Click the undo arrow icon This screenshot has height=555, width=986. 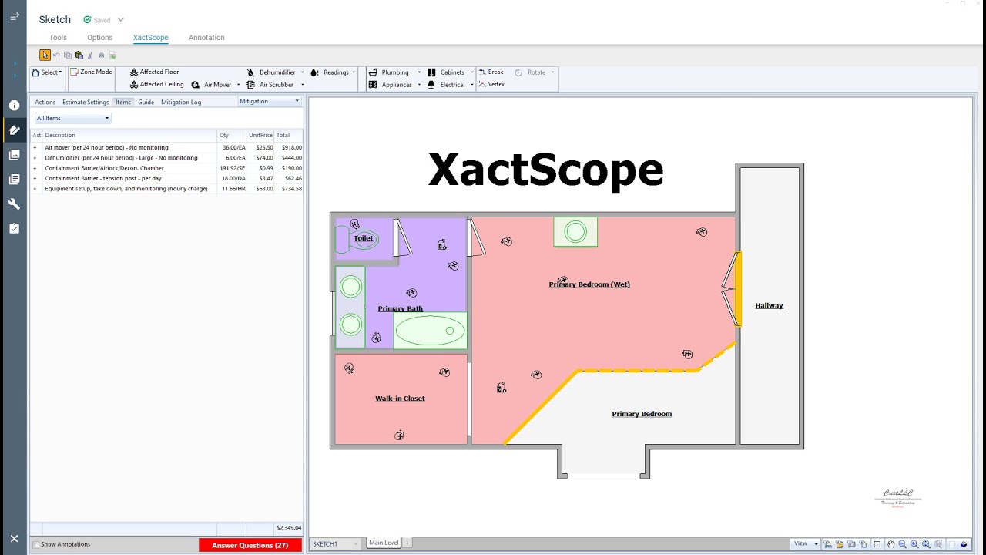[56, 55]
